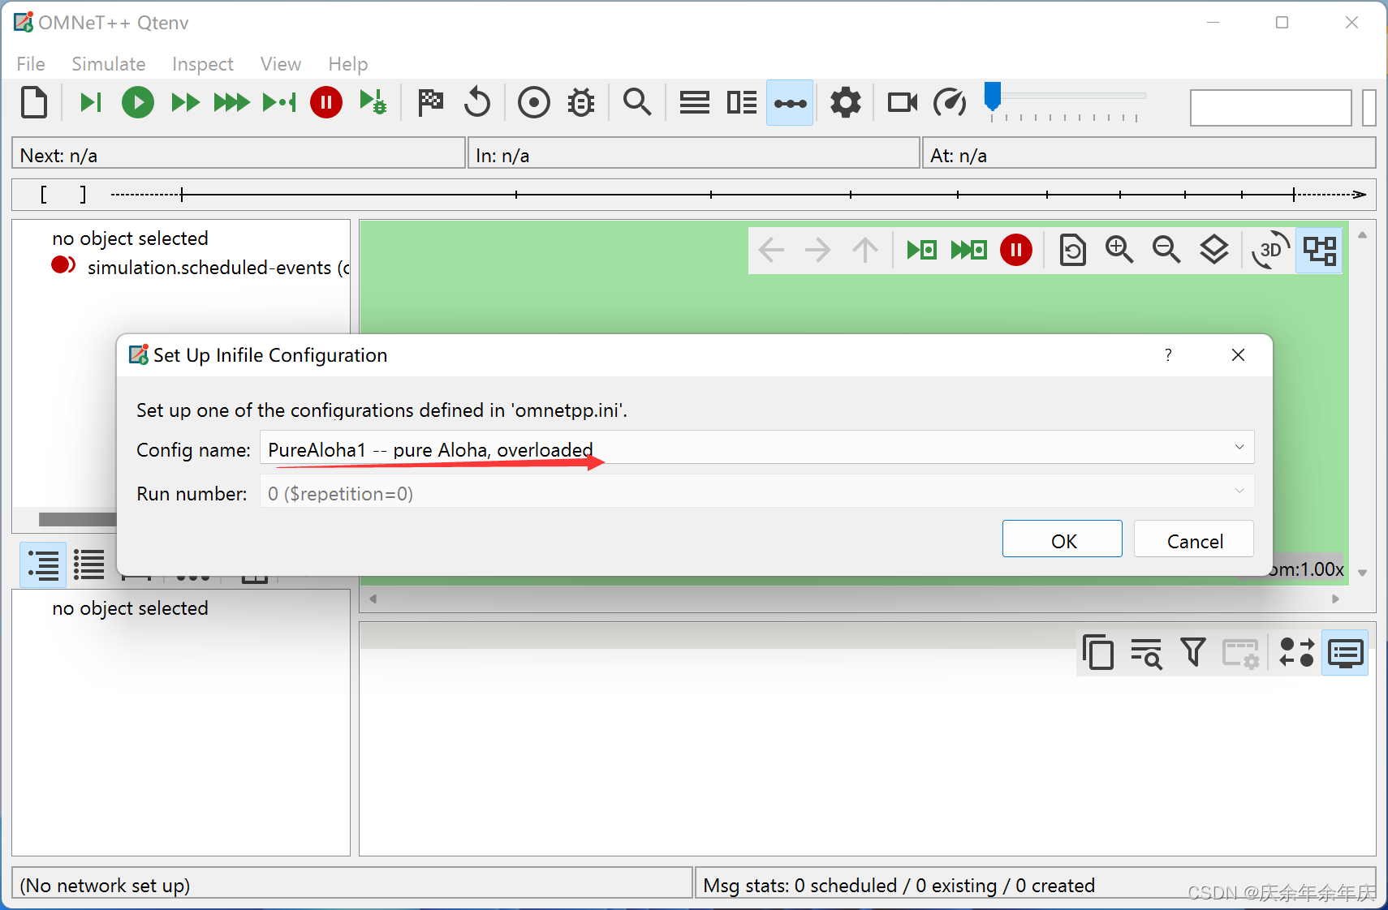This screenshot has width=1388, height=910.
Task: Open the Inspect menu
Action: pos(203,64)
